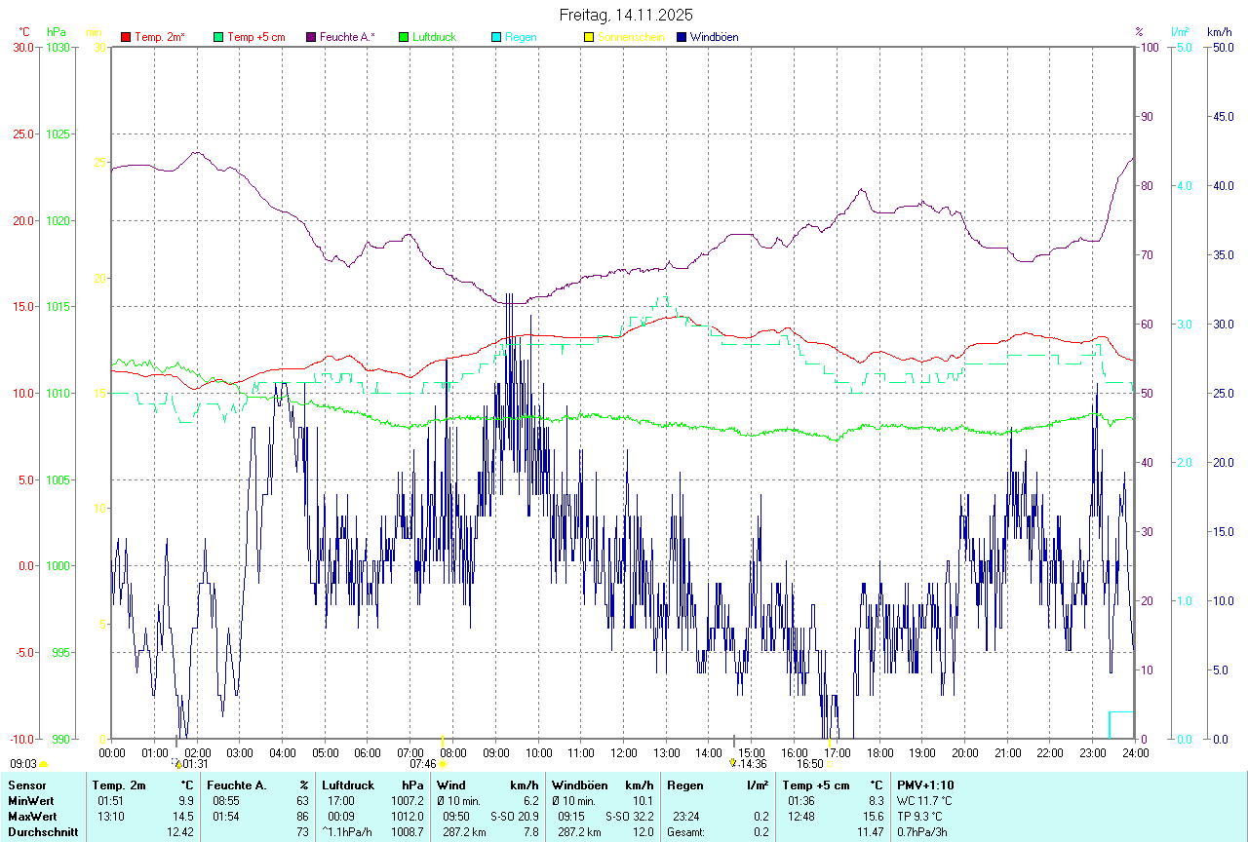Click the Temp +5 cm legend square
This screenshot has width=1248, height=842.
(x=218, y=37)
